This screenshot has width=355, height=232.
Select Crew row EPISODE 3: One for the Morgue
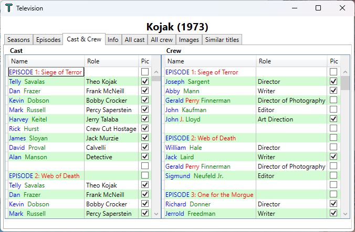[x=210, y=195]
